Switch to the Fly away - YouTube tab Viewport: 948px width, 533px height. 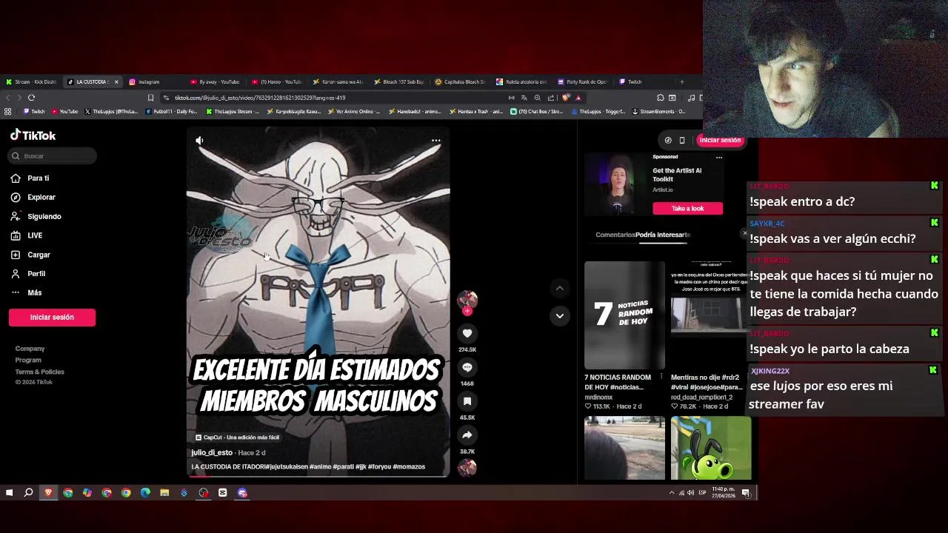(215, 82)
